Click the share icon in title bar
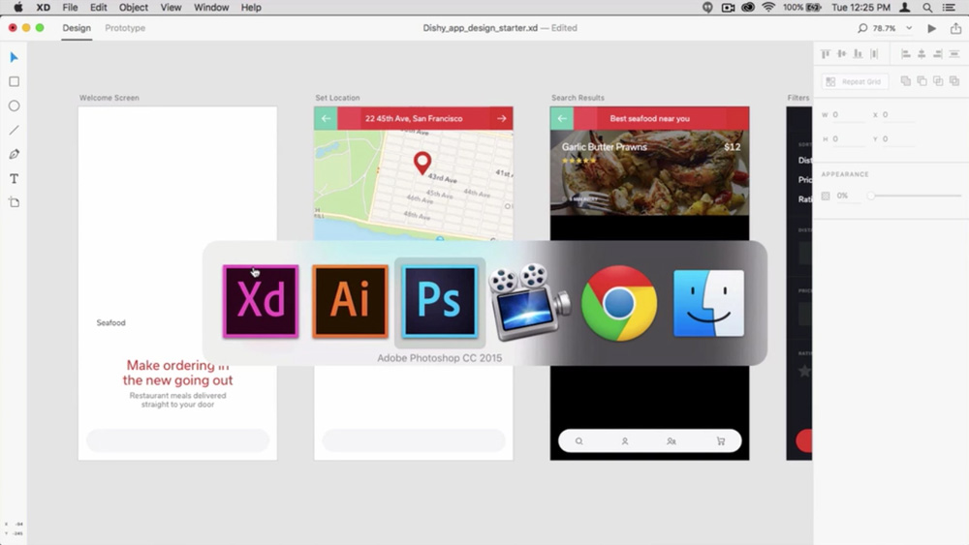 (x=956, y=28)
